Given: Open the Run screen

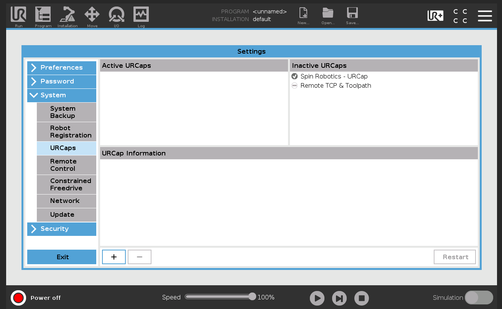Looking at the screenshot, I should [x=18, y=17].
